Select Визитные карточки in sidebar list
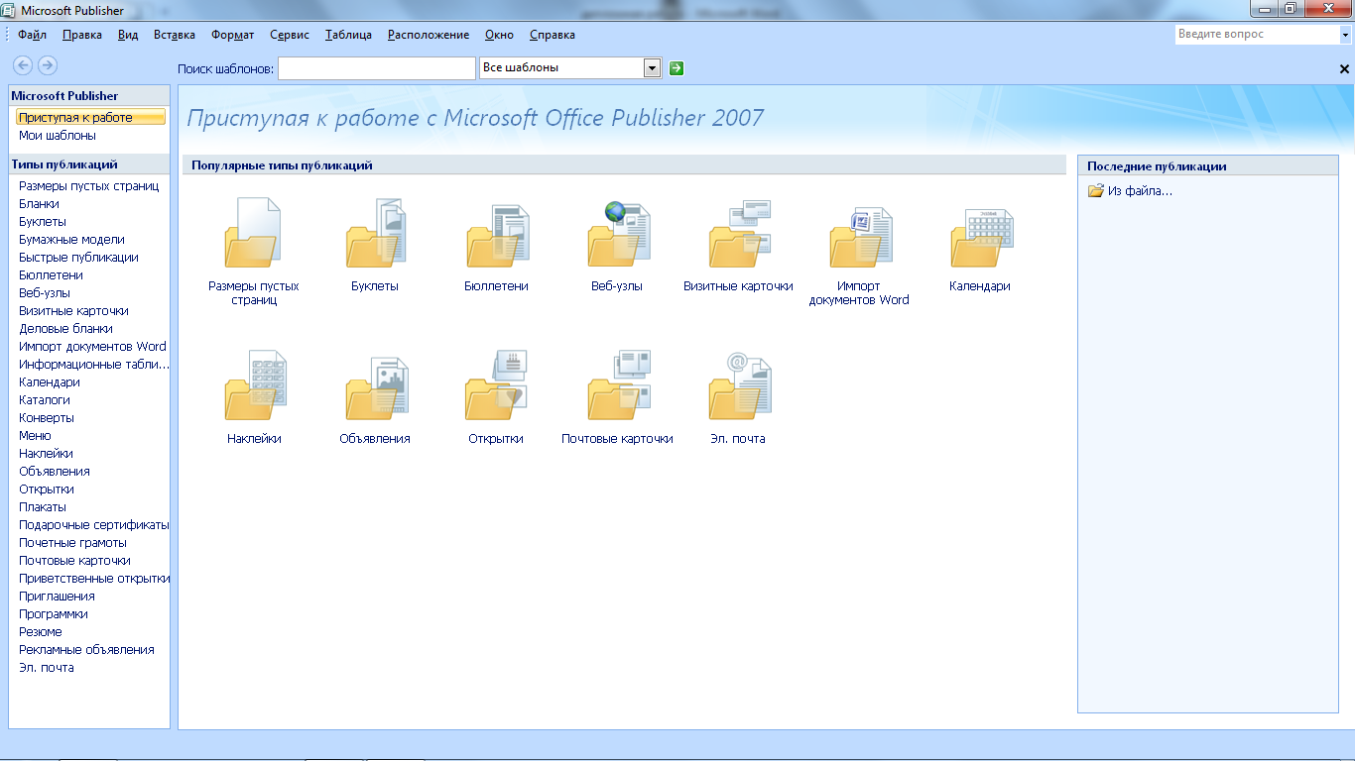This screenshot has width=1355, height=761. pyautogui.click(x=73, y=311)
